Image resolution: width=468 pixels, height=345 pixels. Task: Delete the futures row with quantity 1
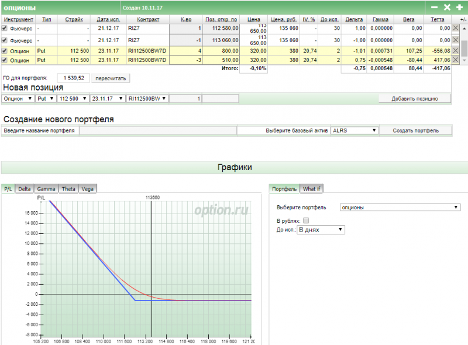tap(456, 27)
